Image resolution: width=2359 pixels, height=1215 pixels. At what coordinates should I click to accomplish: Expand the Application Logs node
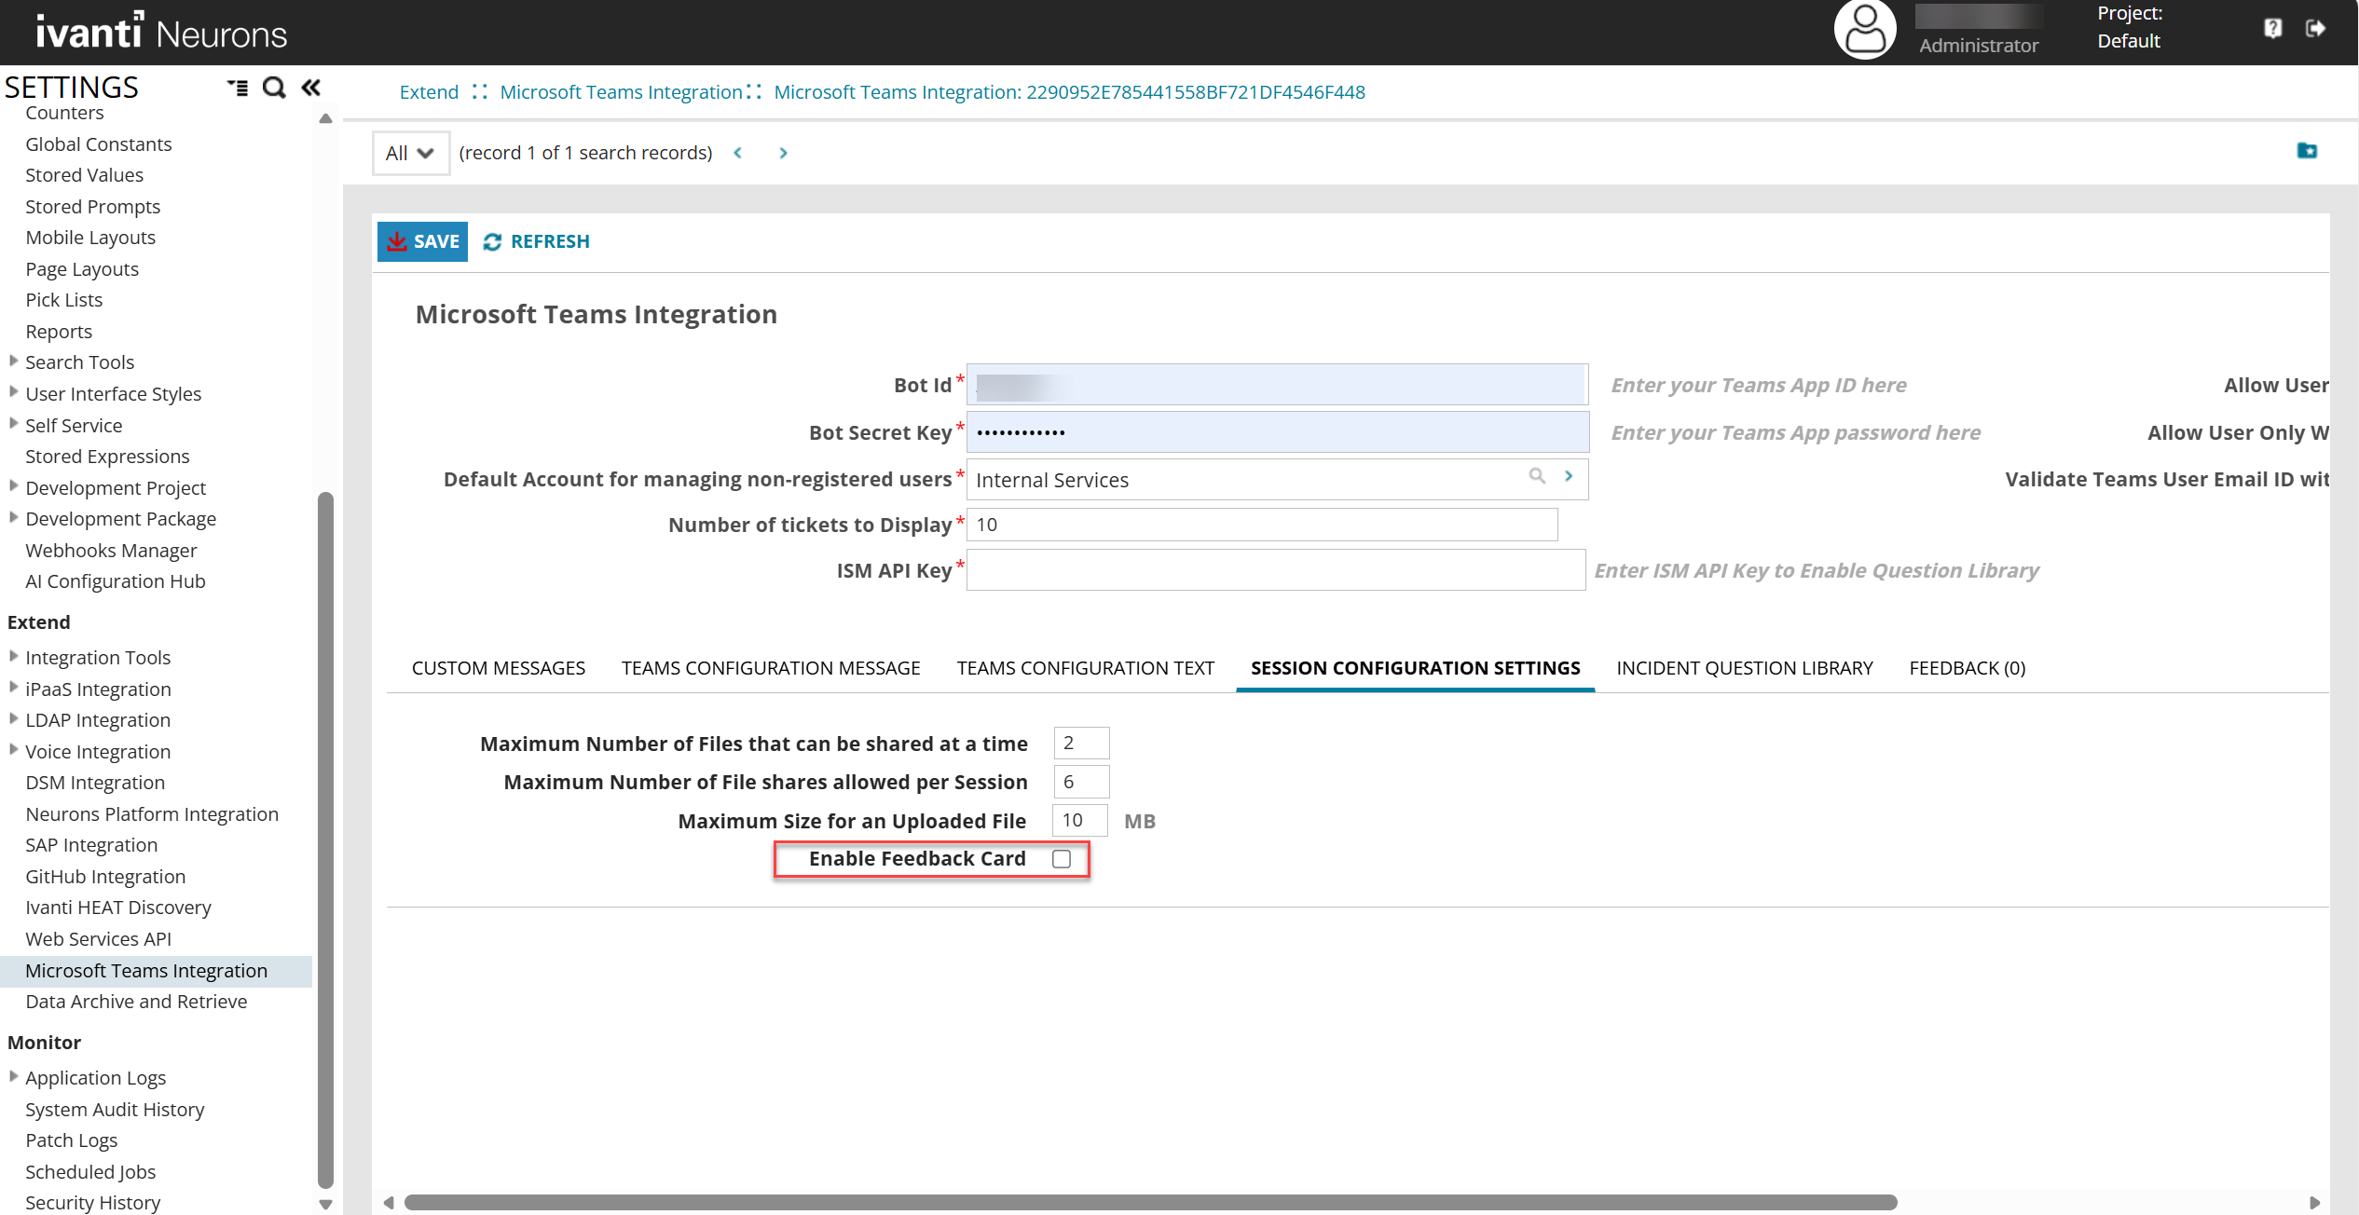coord(13,1077)
